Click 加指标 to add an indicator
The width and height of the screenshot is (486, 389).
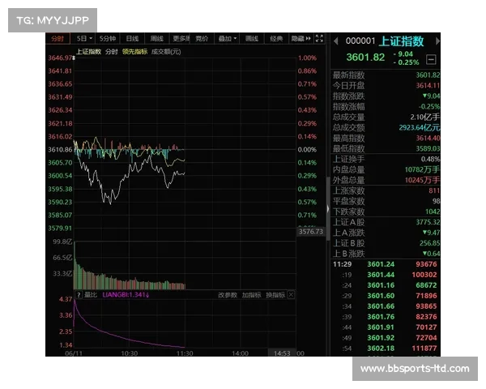point(252,295)
